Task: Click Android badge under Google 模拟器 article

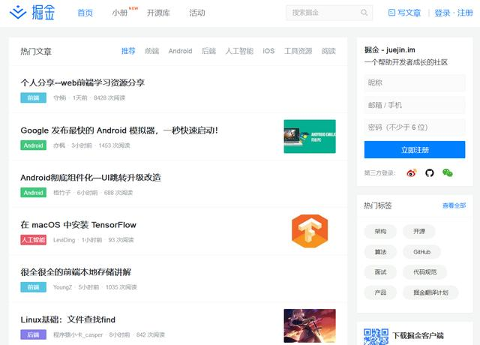Action: coord(33,145)
